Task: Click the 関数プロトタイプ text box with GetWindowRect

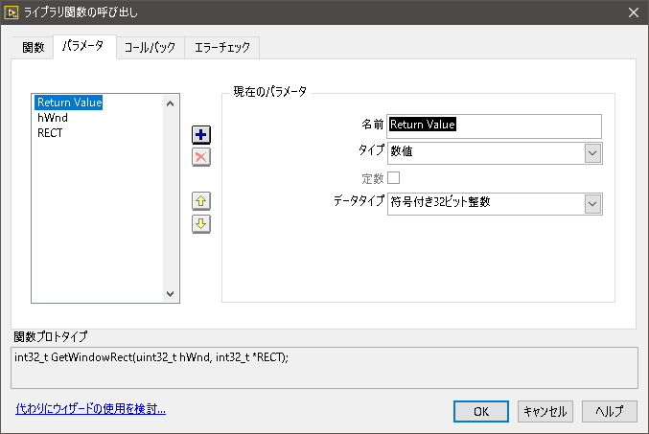Action: [324, 368]
